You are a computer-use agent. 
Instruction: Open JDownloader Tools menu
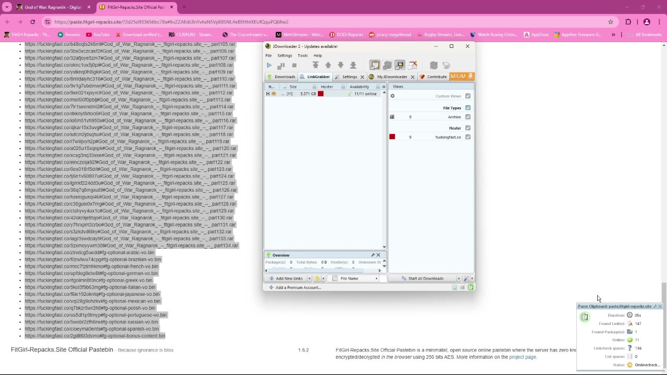click(x=303, y=55)
